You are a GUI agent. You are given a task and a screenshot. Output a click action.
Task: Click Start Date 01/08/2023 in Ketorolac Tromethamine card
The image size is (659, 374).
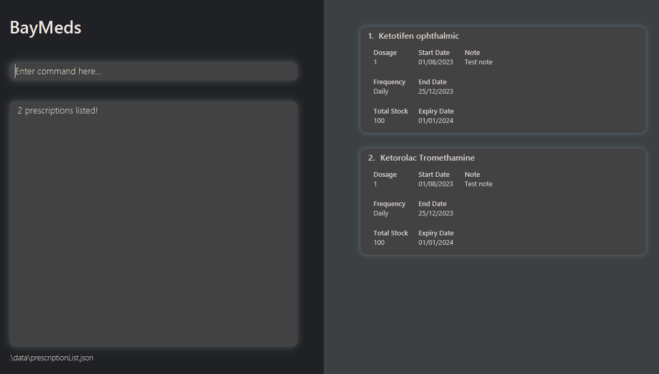pyautogui.click(x=436, y=184)
